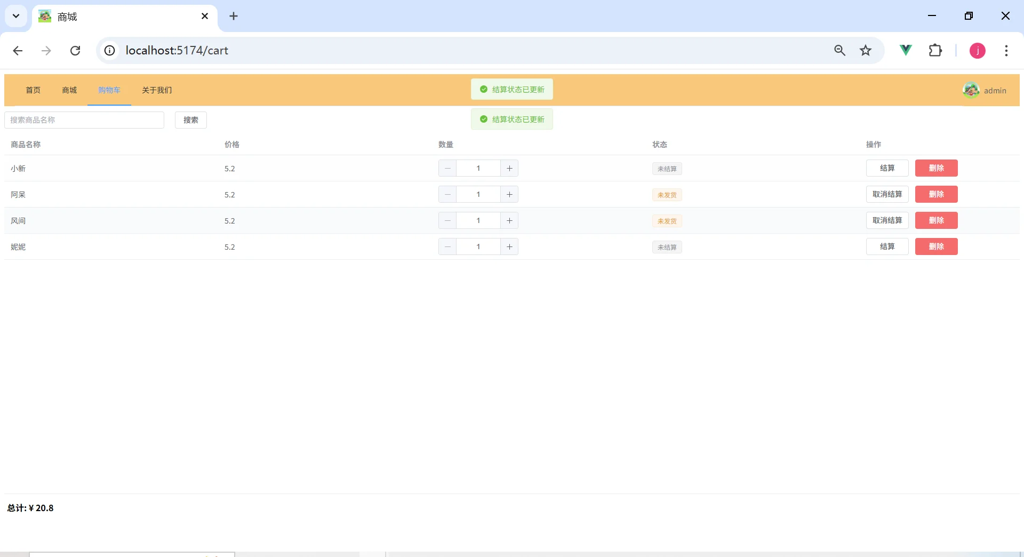Open the 商城 navigation item
The image size is (1024, 557).
coord(69,90)
